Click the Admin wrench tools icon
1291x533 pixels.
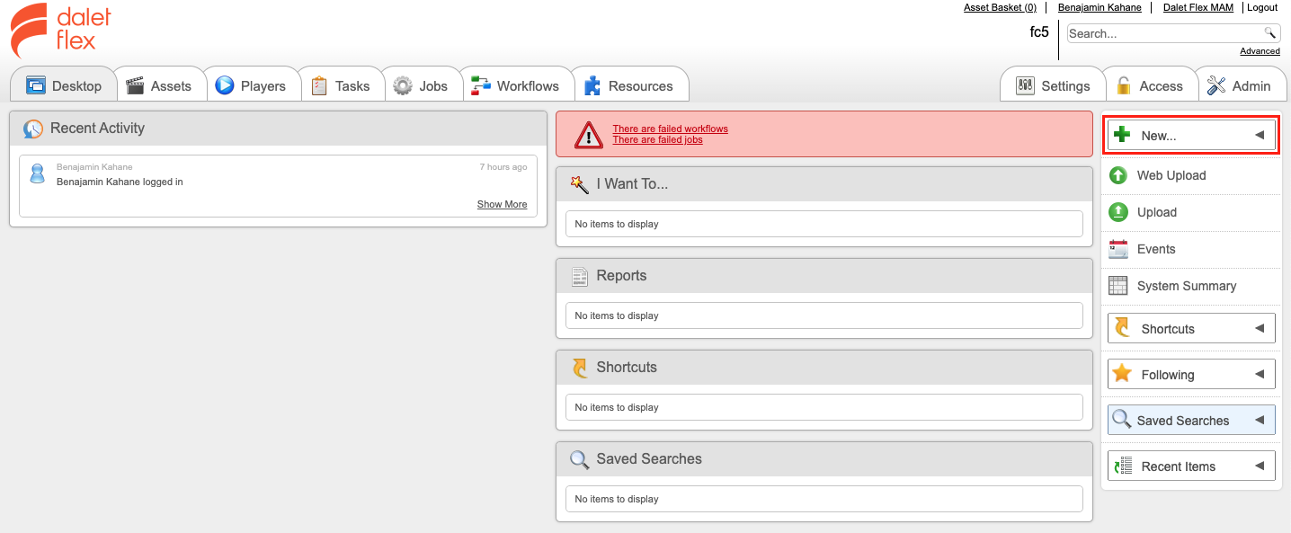[1216, 86]
